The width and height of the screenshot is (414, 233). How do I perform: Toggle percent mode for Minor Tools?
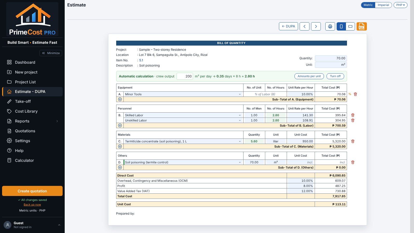(350, 94)
